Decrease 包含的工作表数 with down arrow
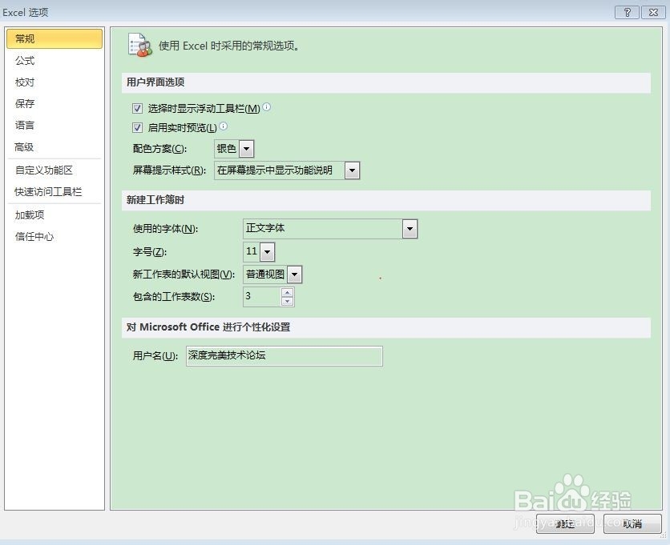The height and width of the screenshot is (545, 670). tap(287, 301)
